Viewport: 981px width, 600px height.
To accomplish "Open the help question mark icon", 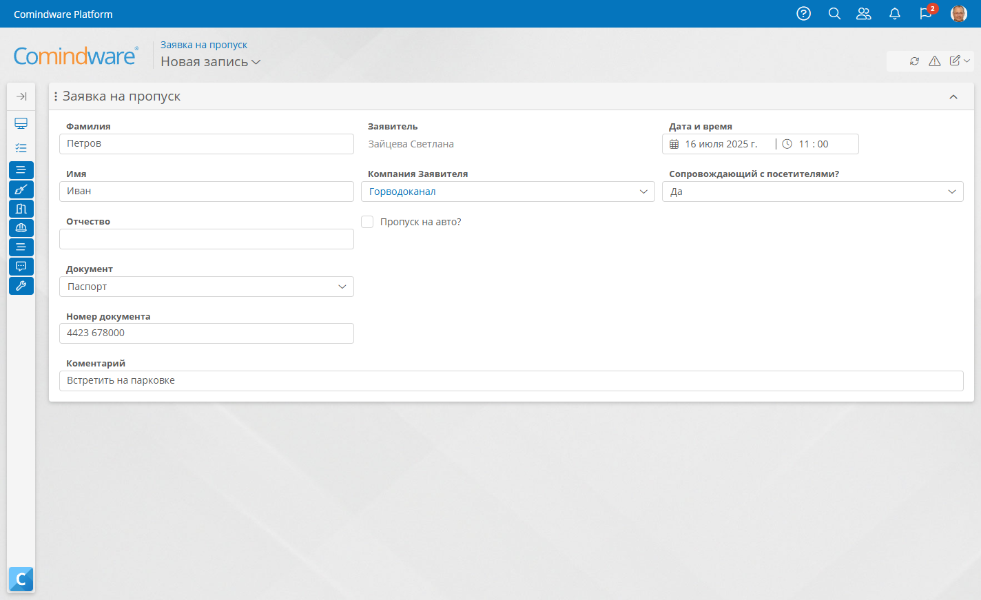I will 803,14.
